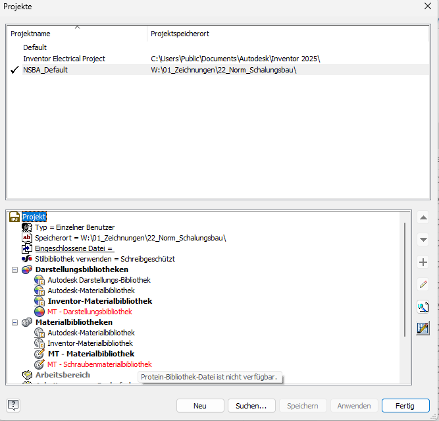Click the bold Inventor-Materialbibliothek icon
Image resolution: width=439 pixels, height=421 pixels.
39,301
